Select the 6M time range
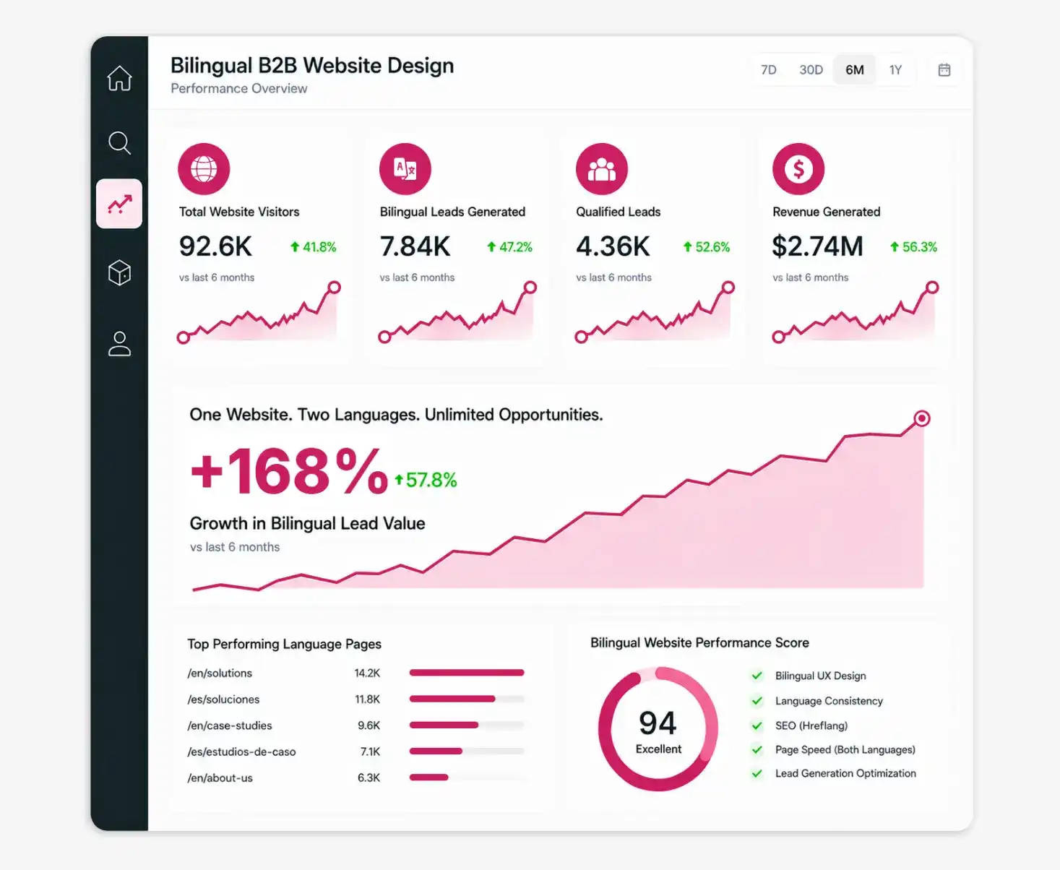This screenshot has width=1060, height=870. coord(855,70)
